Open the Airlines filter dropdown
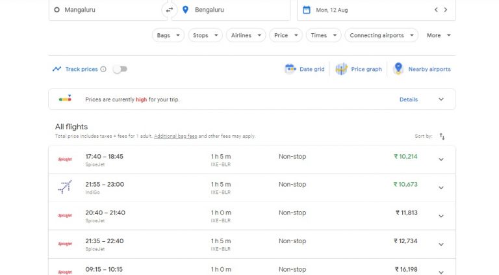Image resolution: width=499 pixels, height=275 pixels. (246, 35)
